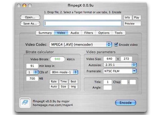
Task: Click the Title number field
Action: pos(107,82)
